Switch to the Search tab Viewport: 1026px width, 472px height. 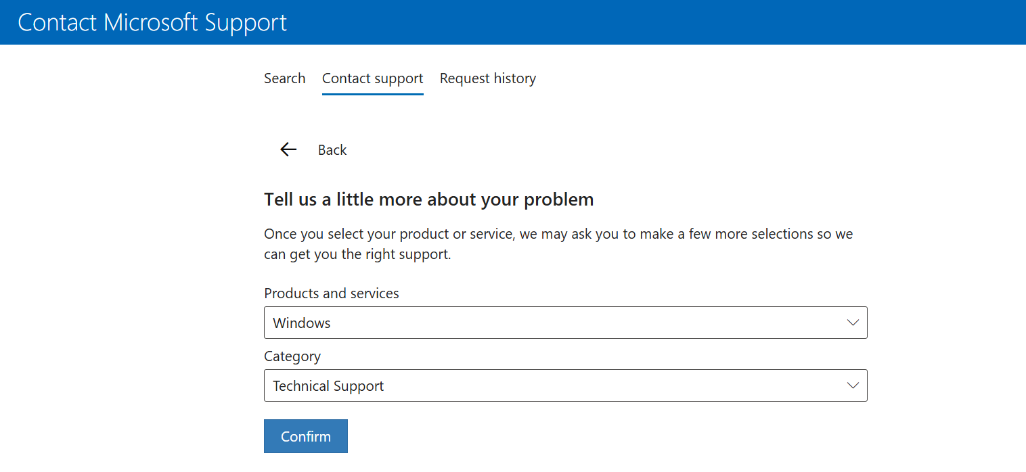[285, 78]
